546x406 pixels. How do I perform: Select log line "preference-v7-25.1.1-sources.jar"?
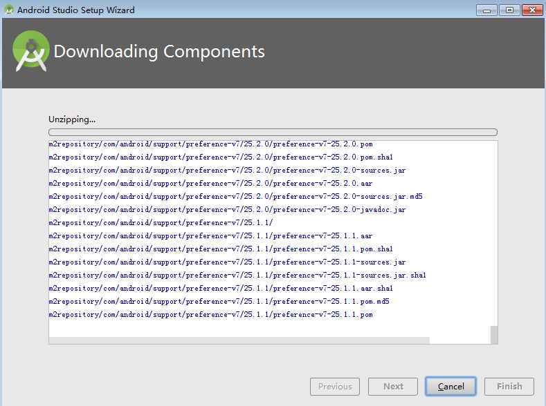[x=227, y=262]
